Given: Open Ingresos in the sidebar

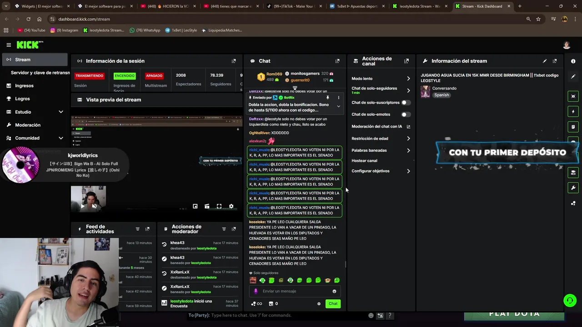Looking at the screenshot, I should tap(35, 85).
